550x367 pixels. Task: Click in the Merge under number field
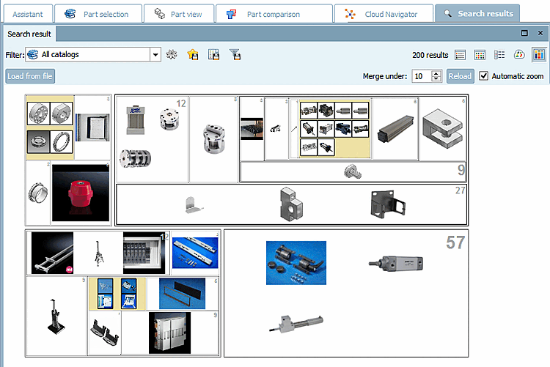[422, 76]
